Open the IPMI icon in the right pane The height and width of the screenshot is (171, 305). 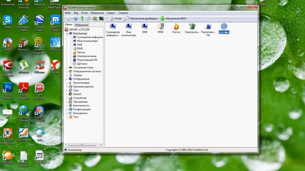pos(161,28)
